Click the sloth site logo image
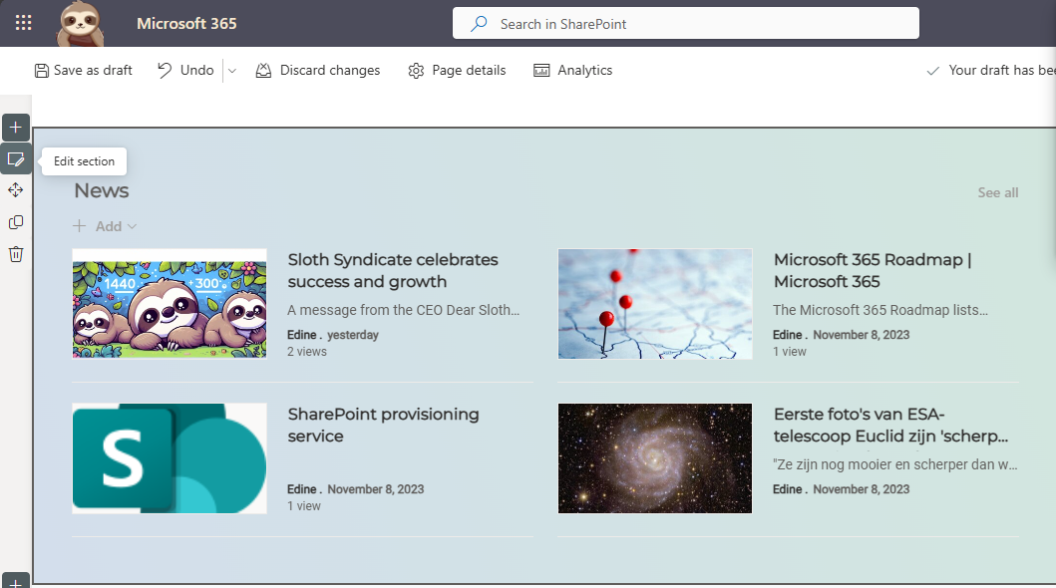Viewport: 1056px width, 588px height. 80,25
